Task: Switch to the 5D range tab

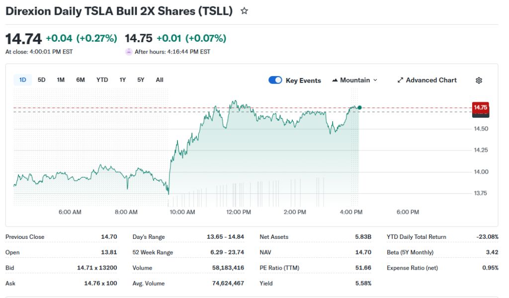Action: [42, 80]
